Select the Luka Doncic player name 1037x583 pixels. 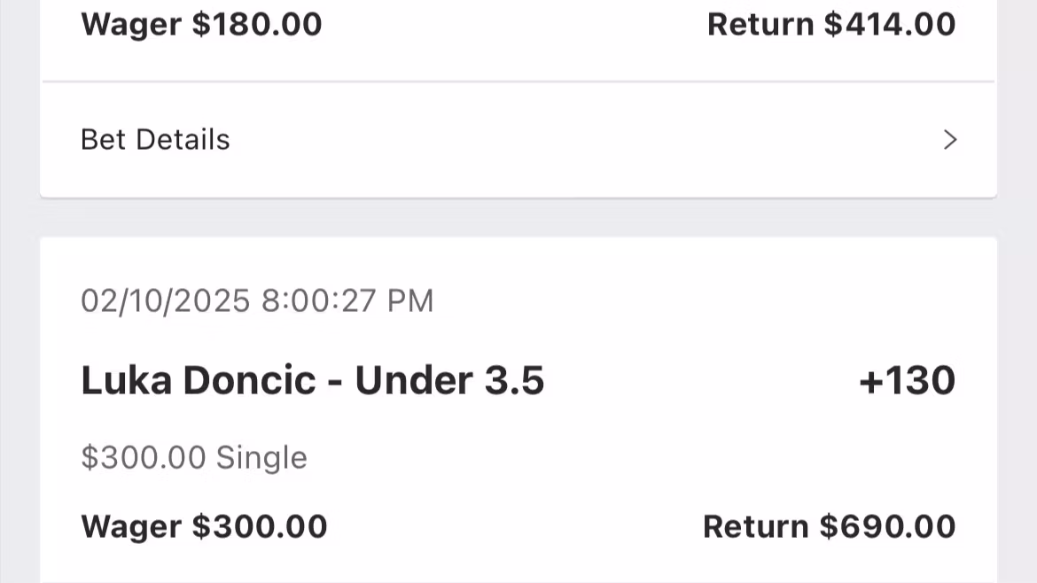198,380
